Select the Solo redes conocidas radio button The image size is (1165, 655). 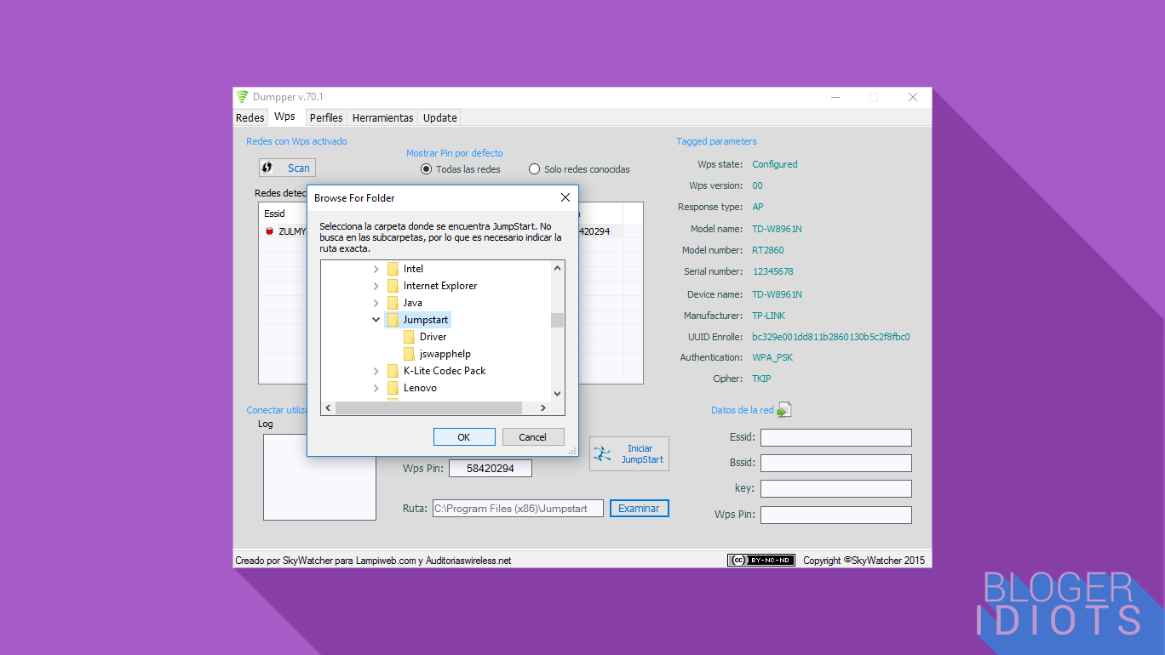(x=535, y=169)
